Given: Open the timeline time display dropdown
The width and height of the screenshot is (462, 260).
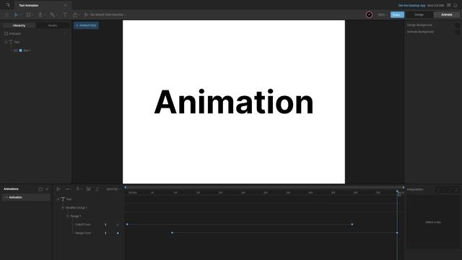Looking at the screenshot, I should 113,189.
